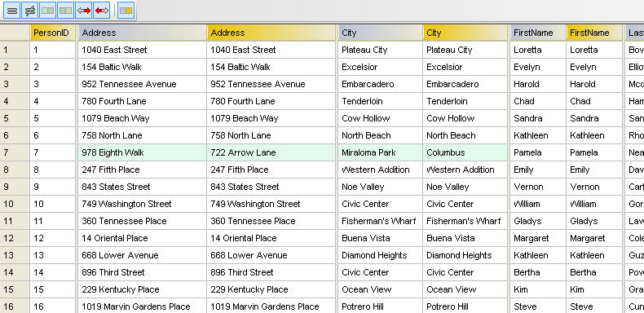Click the 'Miraloma Park' city cell
Image resolution: width=644 pixels, height=313 pixels.
click(381, 152)
